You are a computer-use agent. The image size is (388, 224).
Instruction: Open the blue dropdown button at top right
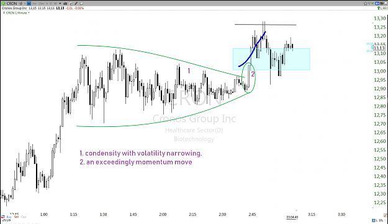pyautogui.click(x=377, y=4)
